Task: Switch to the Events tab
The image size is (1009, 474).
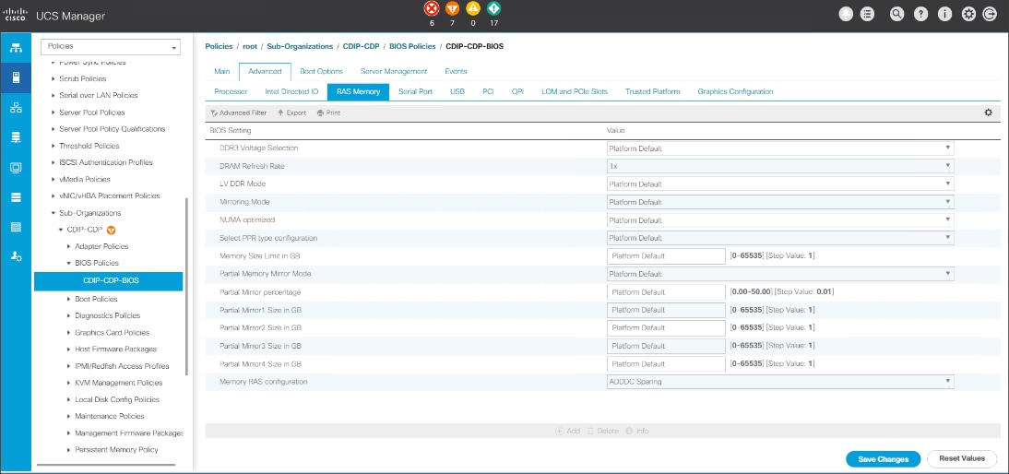Action: [456, 71]
